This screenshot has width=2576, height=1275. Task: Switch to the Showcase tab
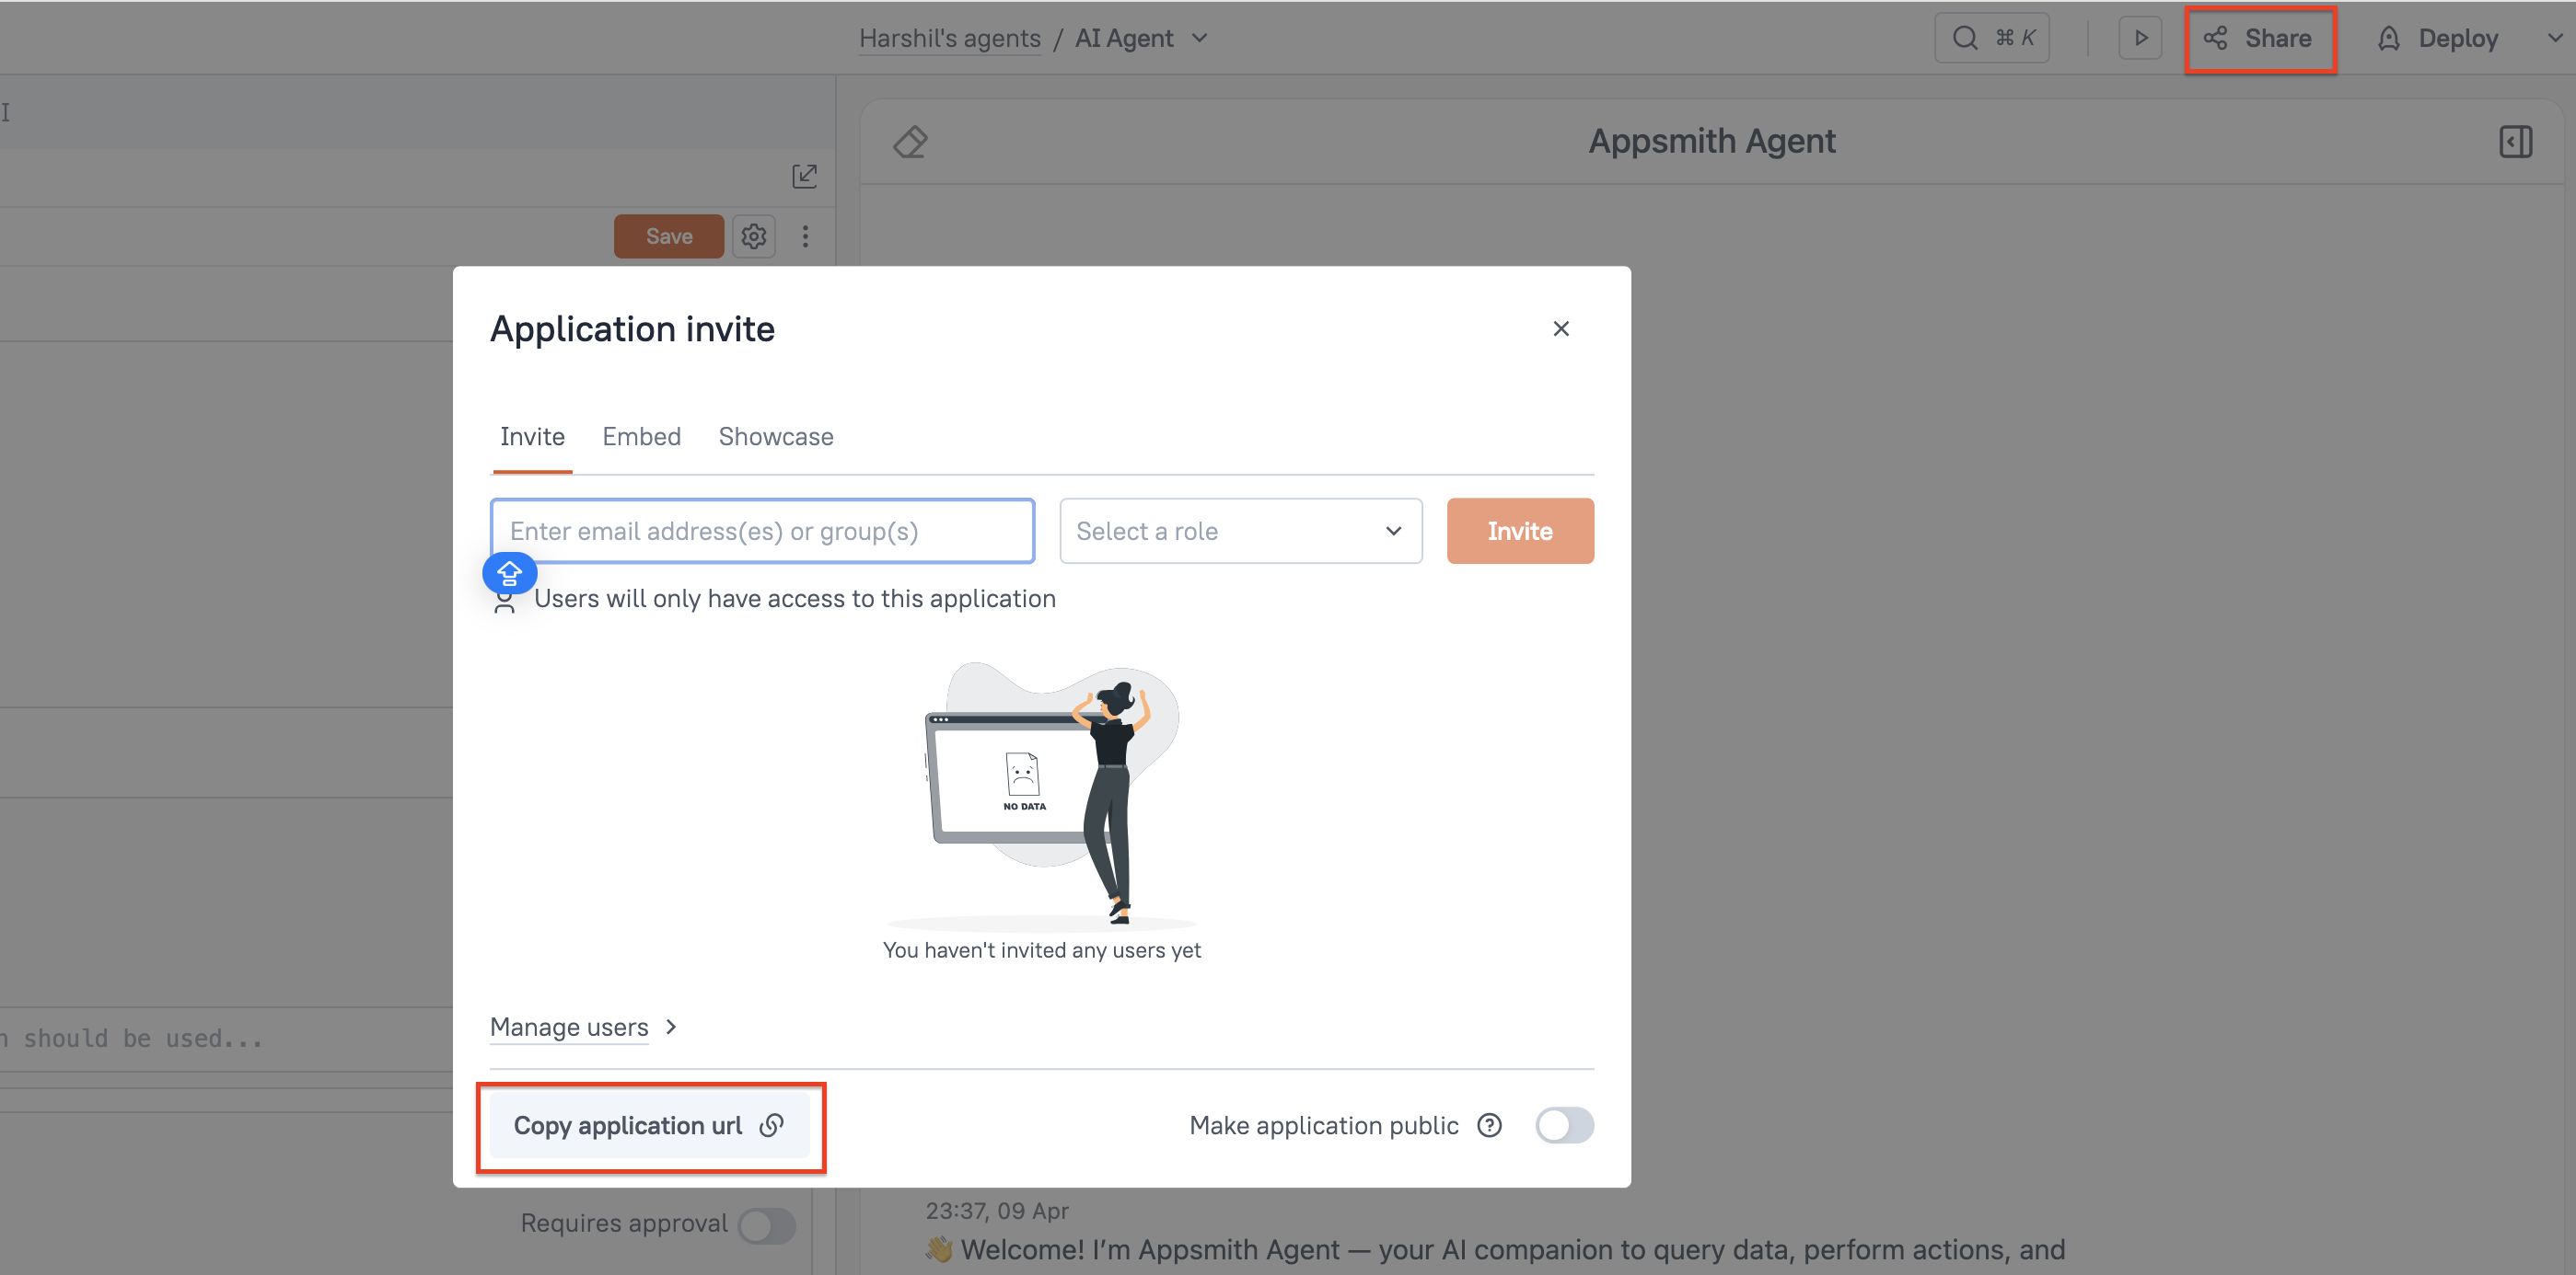(x=775, y=437)
